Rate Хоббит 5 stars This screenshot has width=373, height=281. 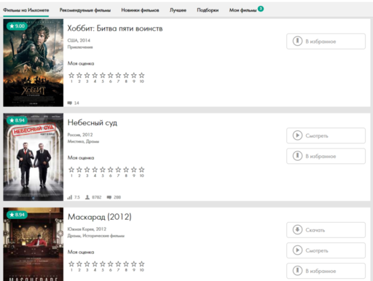[103, 76]
